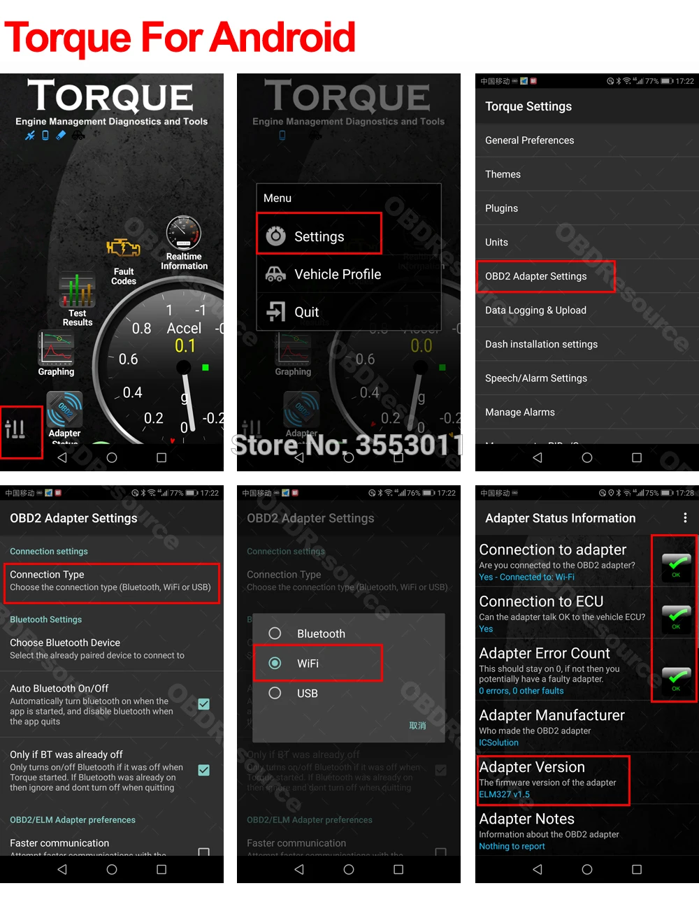Open Dash installation settings
Screen dimensions: 699x909
587,344
